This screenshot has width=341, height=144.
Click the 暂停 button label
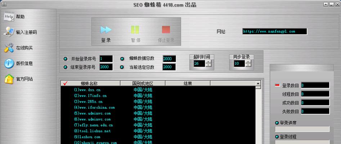point(136,40)
